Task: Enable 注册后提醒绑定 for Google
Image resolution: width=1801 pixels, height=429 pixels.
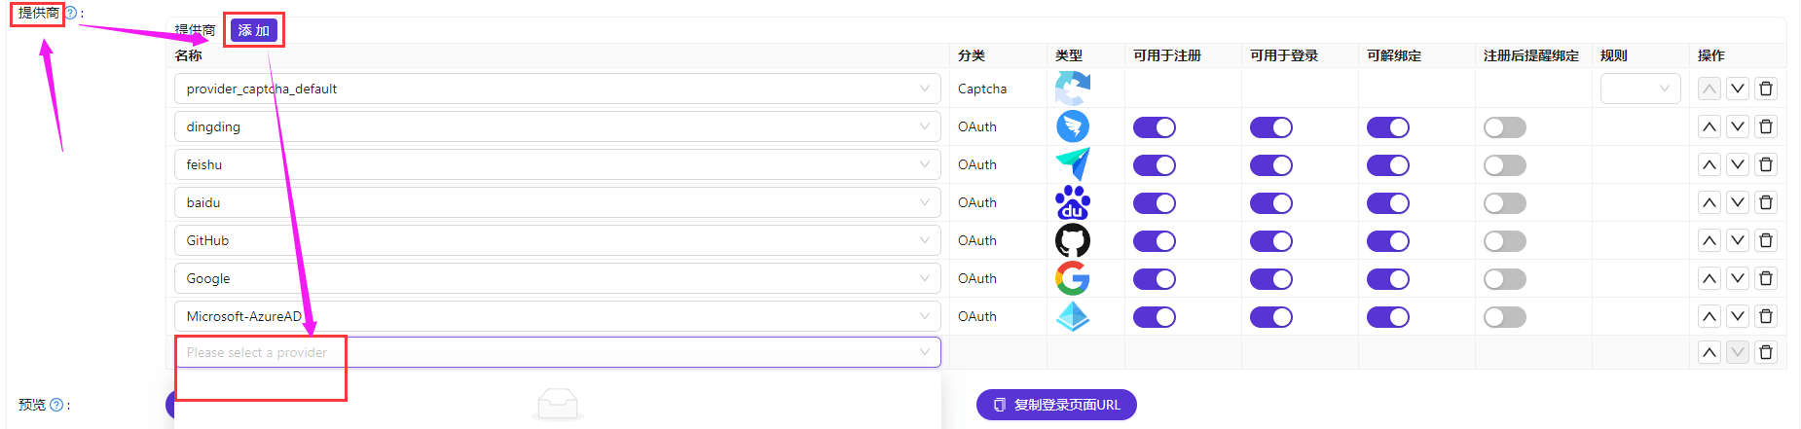Action: (1505, 279)
